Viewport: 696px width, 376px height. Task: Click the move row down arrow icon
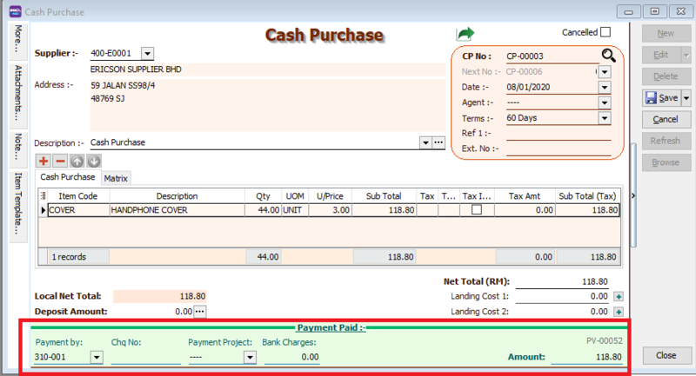click(x=94, y=161)
